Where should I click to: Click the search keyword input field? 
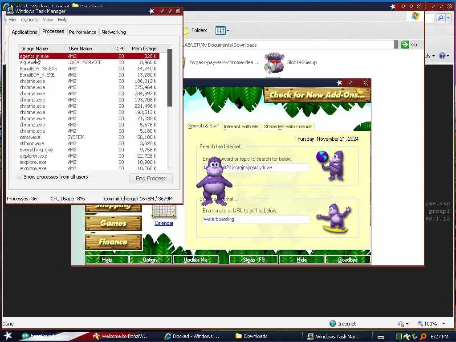(x=256, y=167)
